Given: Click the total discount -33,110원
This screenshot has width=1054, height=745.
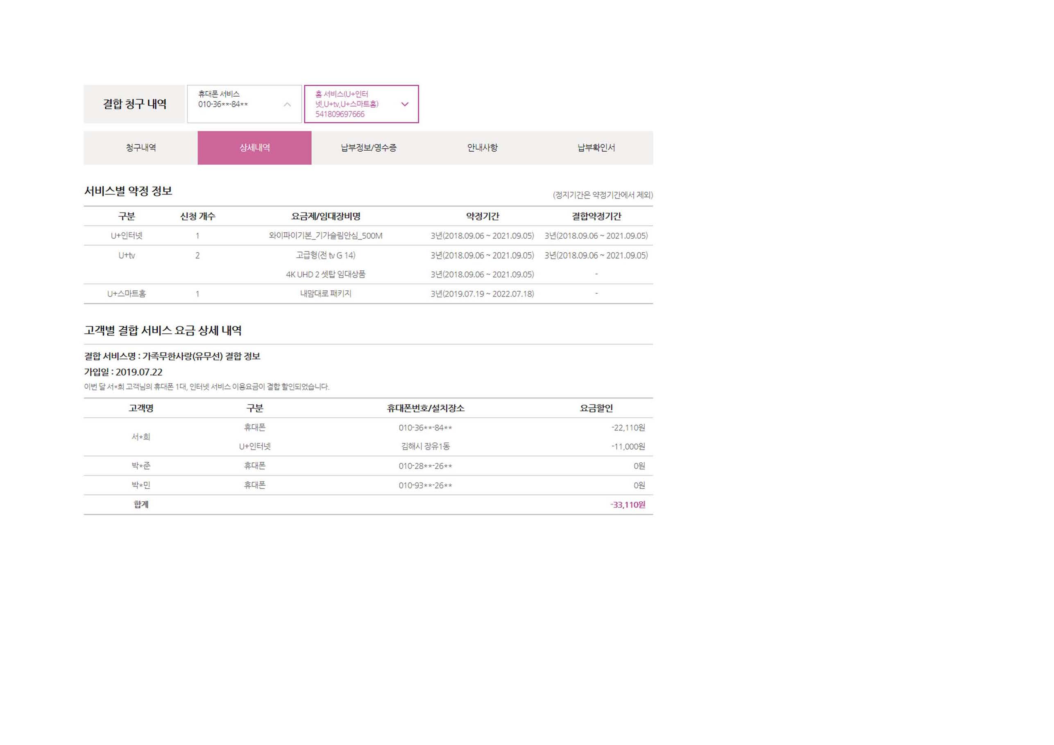Looking at the screenshot, I should coord(628,505).
